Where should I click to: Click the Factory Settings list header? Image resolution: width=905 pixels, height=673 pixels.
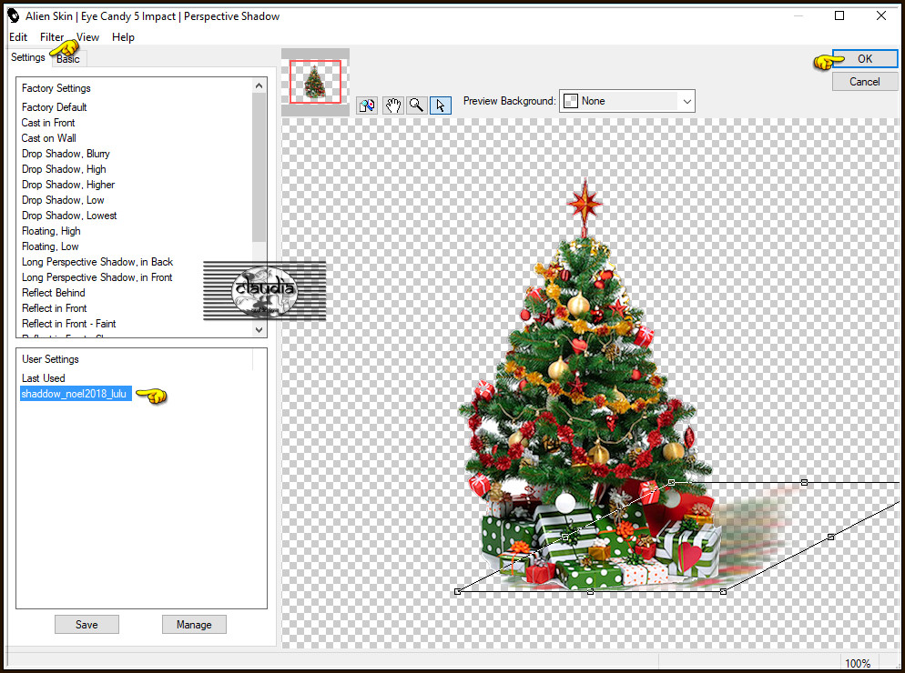point(56,88)
